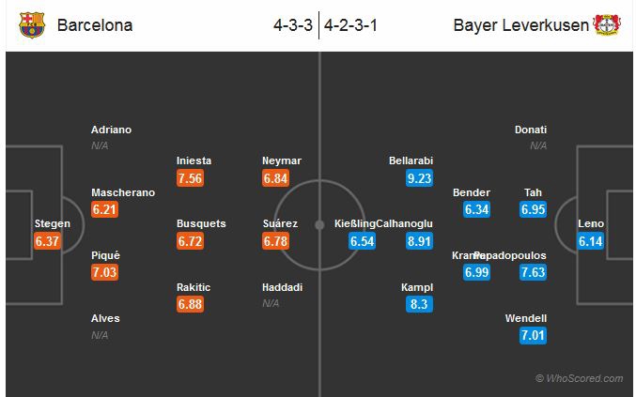Select the Barcelona team name header

click(95, 25)
